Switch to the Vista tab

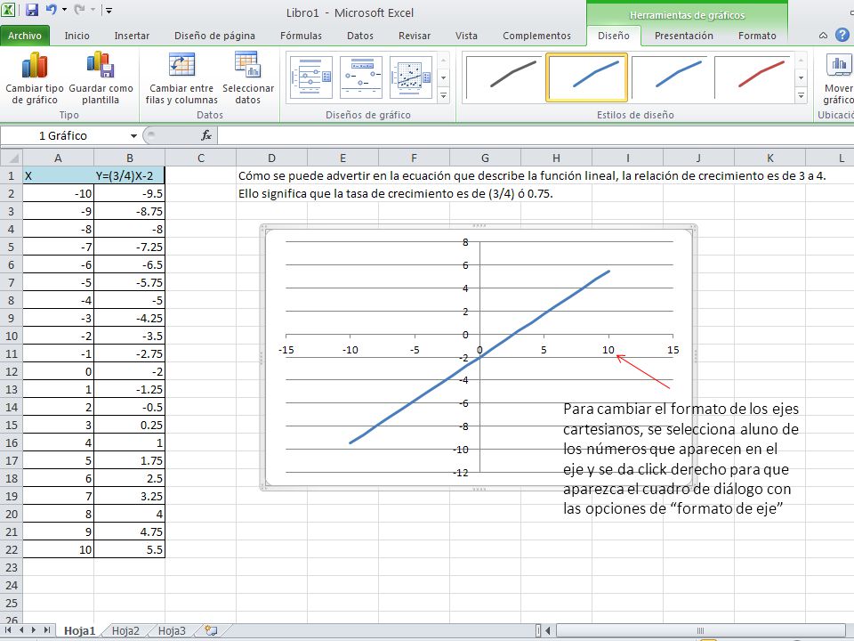(x=466, y=36)
